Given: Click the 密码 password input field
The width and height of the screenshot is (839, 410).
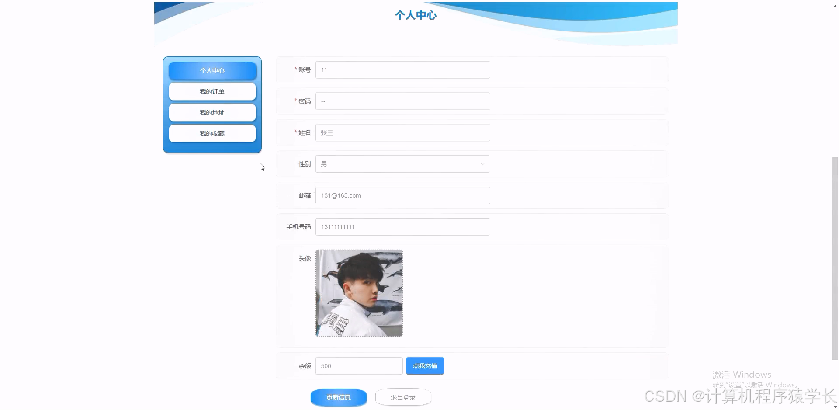Looking at the screenshot, I should tap(402, 101).
